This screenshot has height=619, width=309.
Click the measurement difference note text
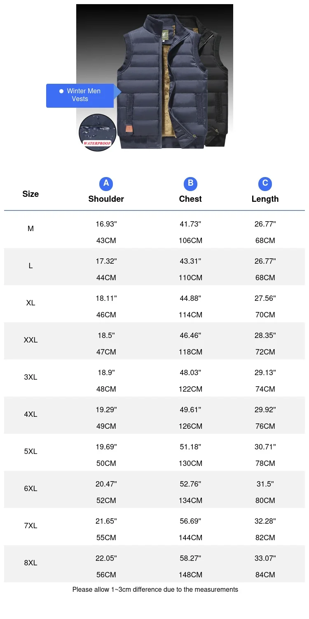155,590
